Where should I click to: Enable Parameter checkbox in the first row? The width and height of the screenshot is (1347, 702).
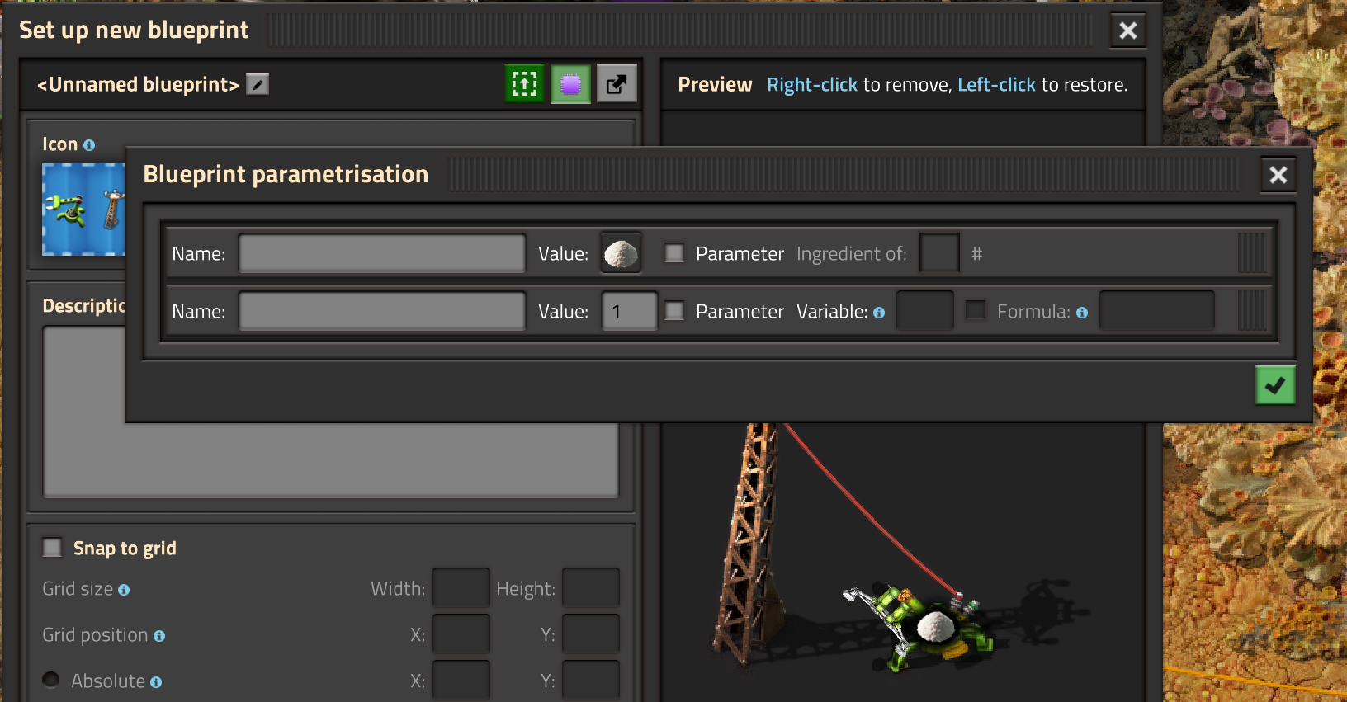click(674, 253)
